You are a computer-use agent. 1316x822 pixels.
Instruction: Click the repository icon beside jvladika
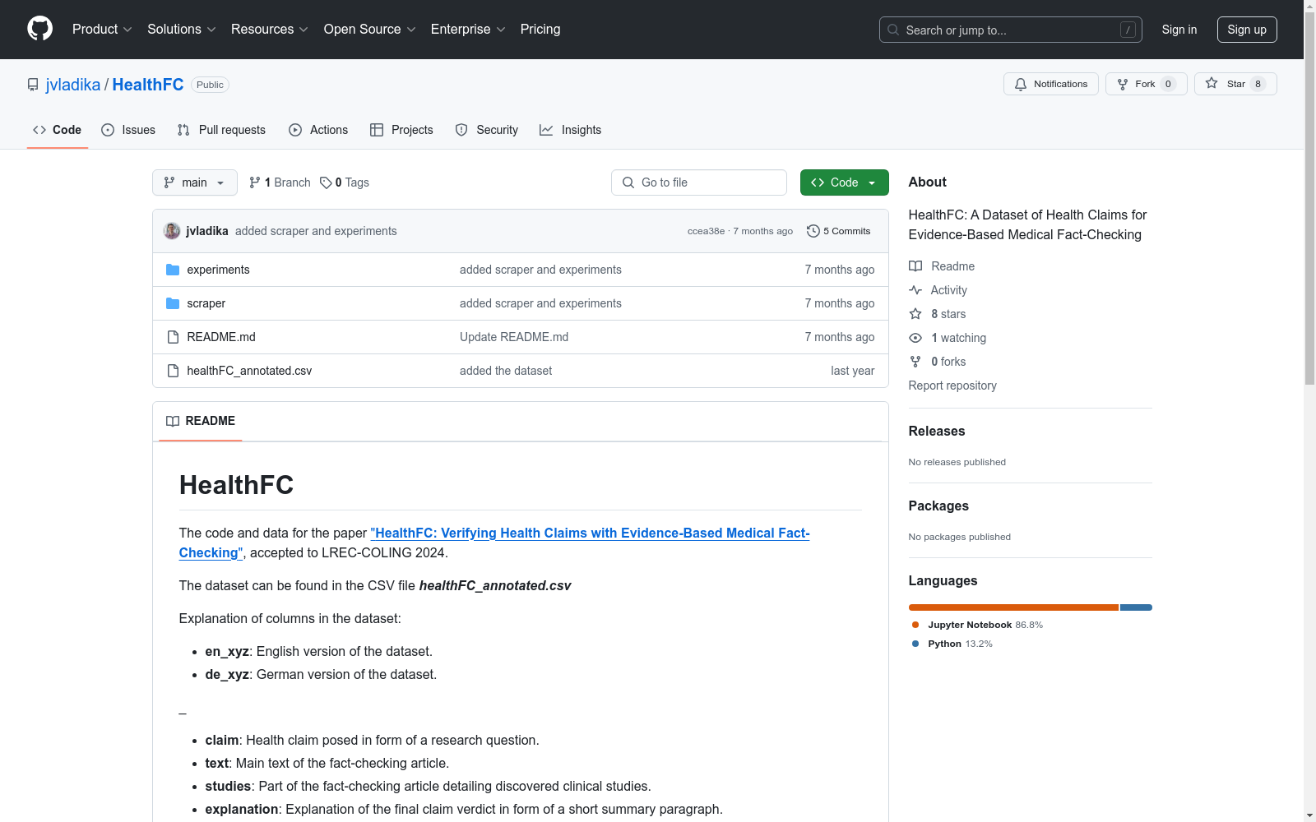(x=33, y=85)
